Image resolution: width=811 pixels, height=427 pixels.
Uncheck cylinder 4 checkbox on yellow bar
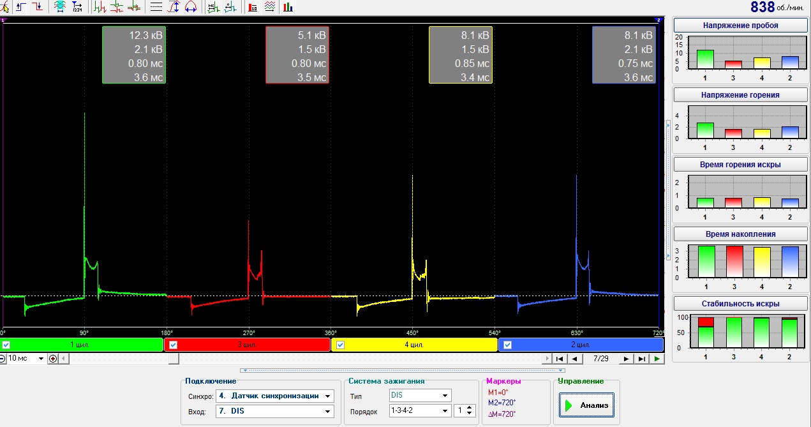(x=340, y=345)
